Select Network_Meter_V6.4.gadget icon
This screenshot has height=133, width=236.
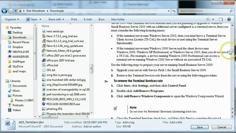point(44,51)
